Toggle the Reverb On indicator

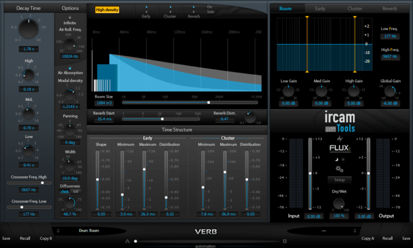[x=194, y=7]
